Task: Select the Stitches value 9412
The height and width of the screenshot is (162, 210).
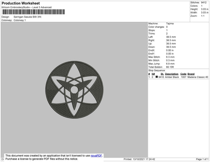Action: coord(204,2)
